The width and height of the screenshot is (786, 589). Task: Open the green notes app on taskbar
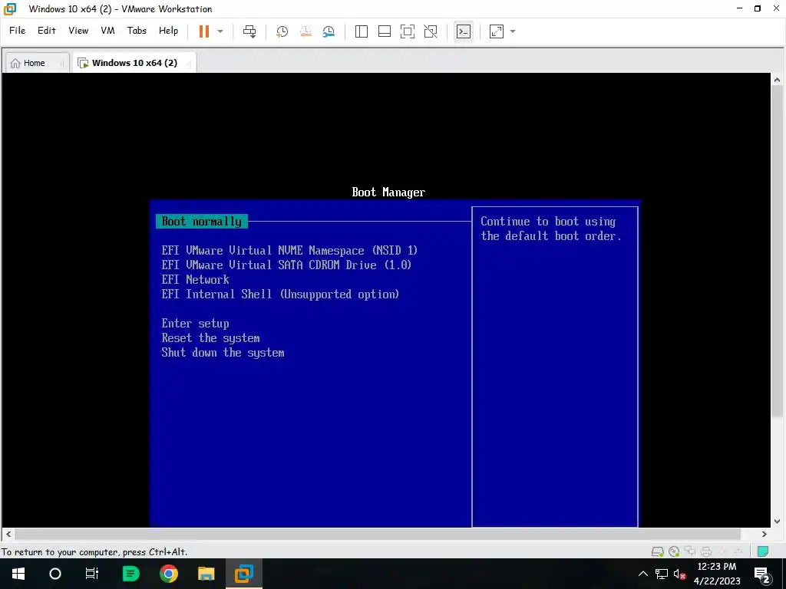[130, 574]
